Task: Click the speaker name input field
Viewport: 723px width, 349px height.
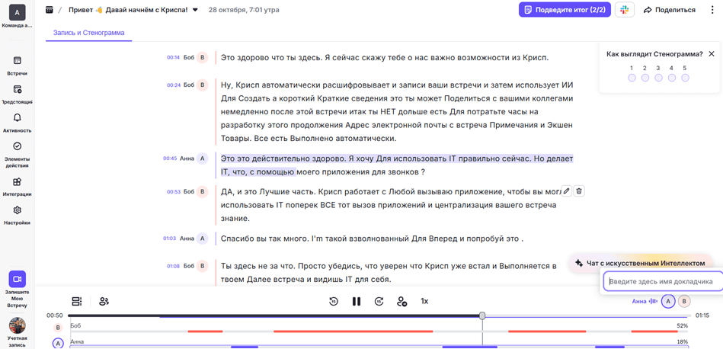Action: coord(661,281)
